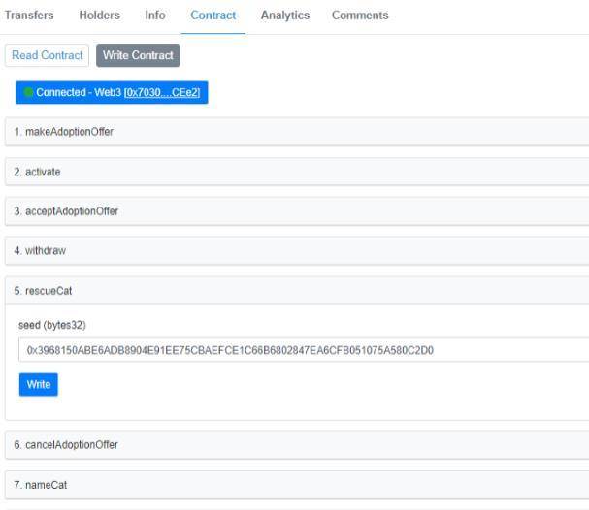This screenshot has height=510, width=589.
Task: Click the Read Contract button
Action: 48,55
